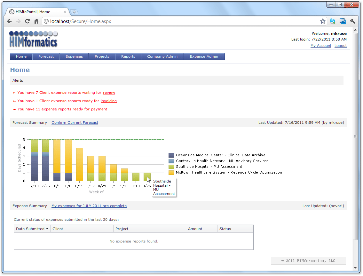Click the 8/15 bar in chart
This screenshot has width=363, height=276.
click(80, 164)
